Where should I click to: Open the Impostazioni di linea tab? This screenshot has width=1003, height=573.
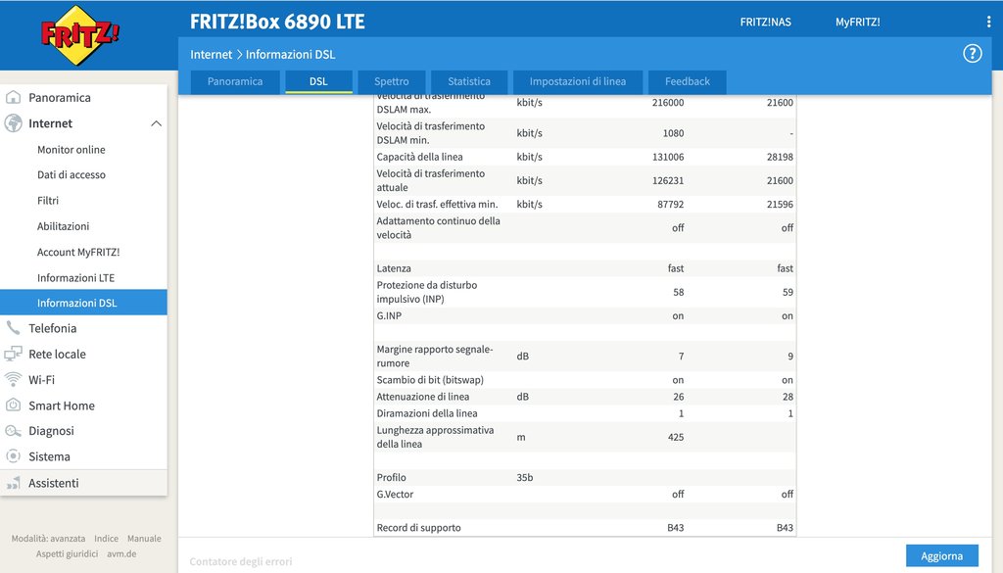pos(577,81)
